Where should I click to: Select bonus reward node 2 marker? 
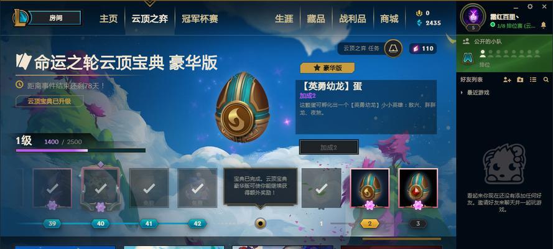pyautogui.click(x=369, y=223)
